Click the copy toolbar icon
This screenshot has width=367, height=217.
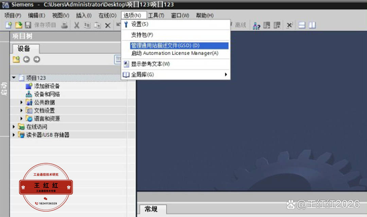(x=87, y=25)
